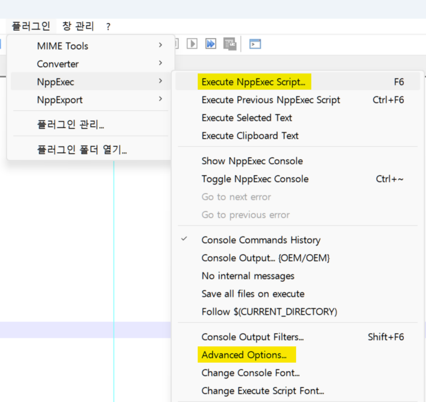Open Console Output... {OEM/OEM} settings
426x402 pixels.
(x=298, y=258)
